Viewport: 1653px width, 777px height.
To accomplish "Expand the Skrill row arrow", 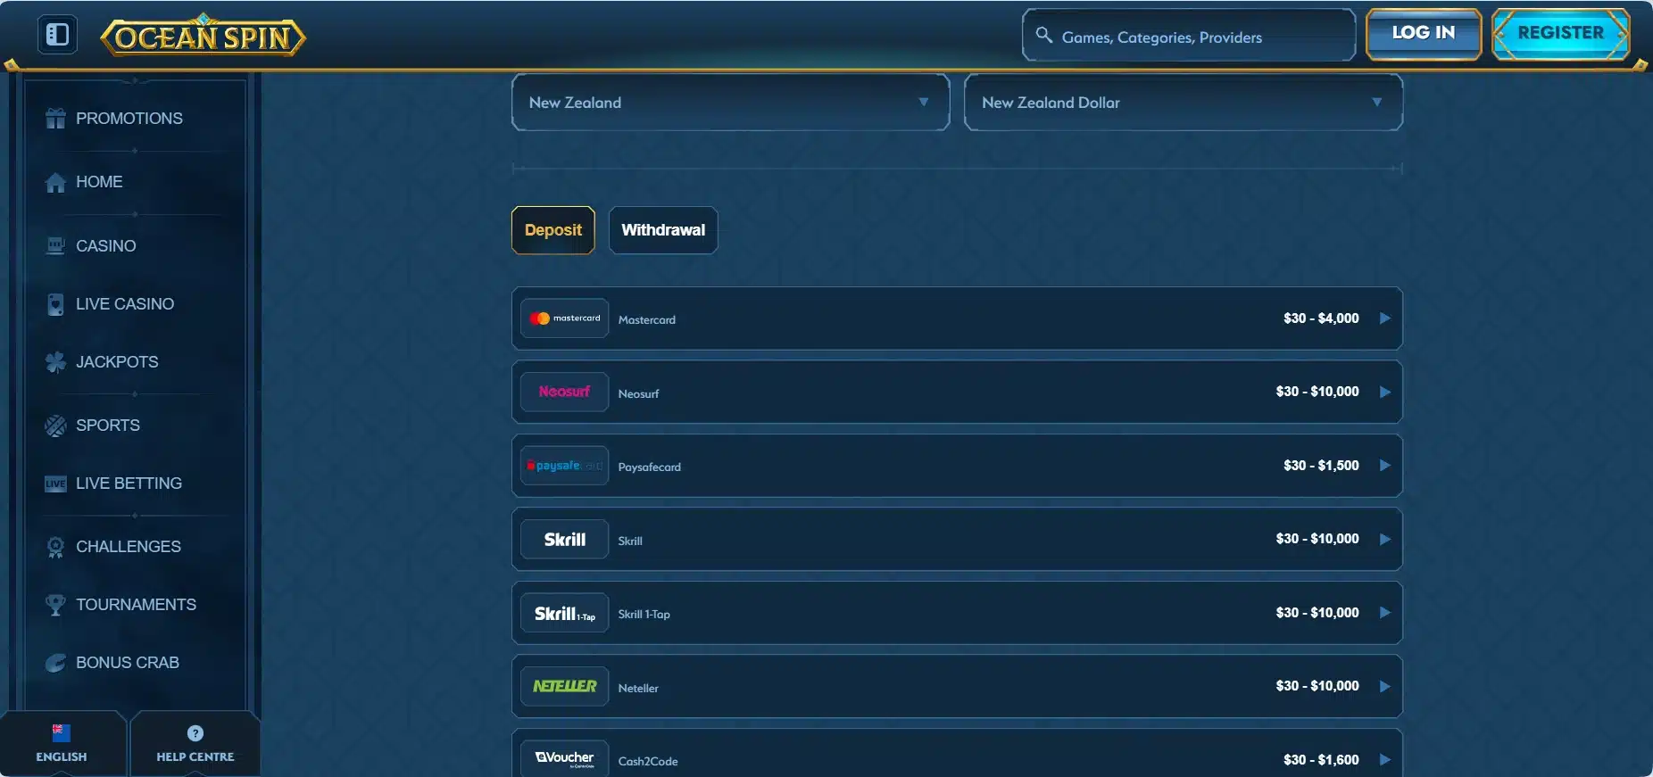I will [1385, 539].
